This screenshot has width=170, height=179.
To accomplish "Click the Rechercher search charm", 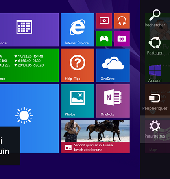I will pos(155,18).
